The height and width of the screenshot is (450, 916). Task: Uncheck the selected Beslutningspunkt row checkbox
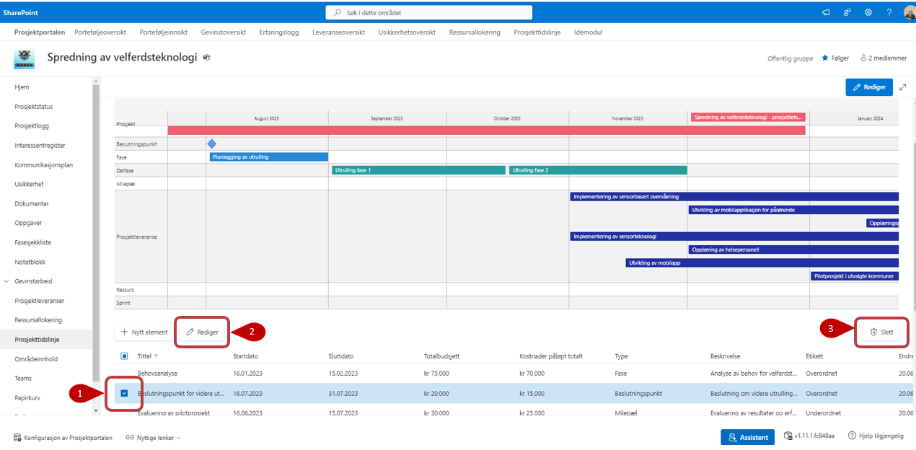[124, 393]
